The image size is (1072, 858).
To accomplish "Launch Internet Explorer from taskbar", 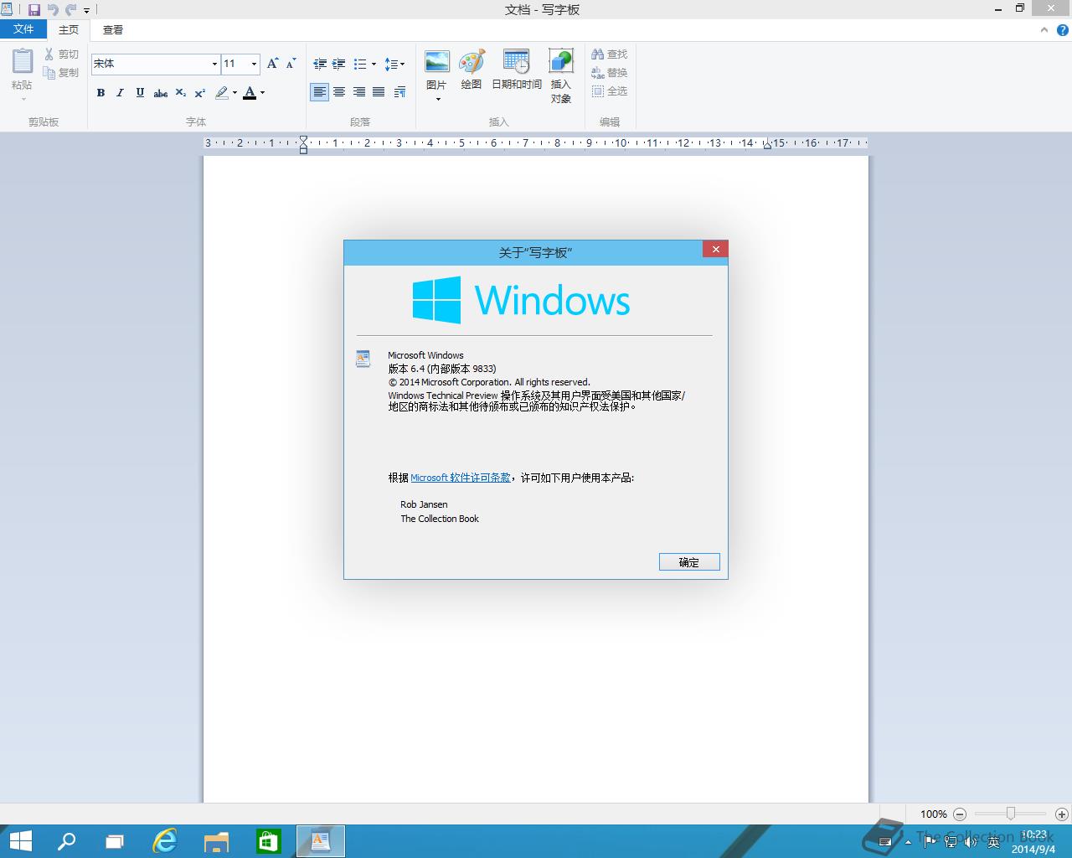I will pyautogui.click(x=165, y=841).
